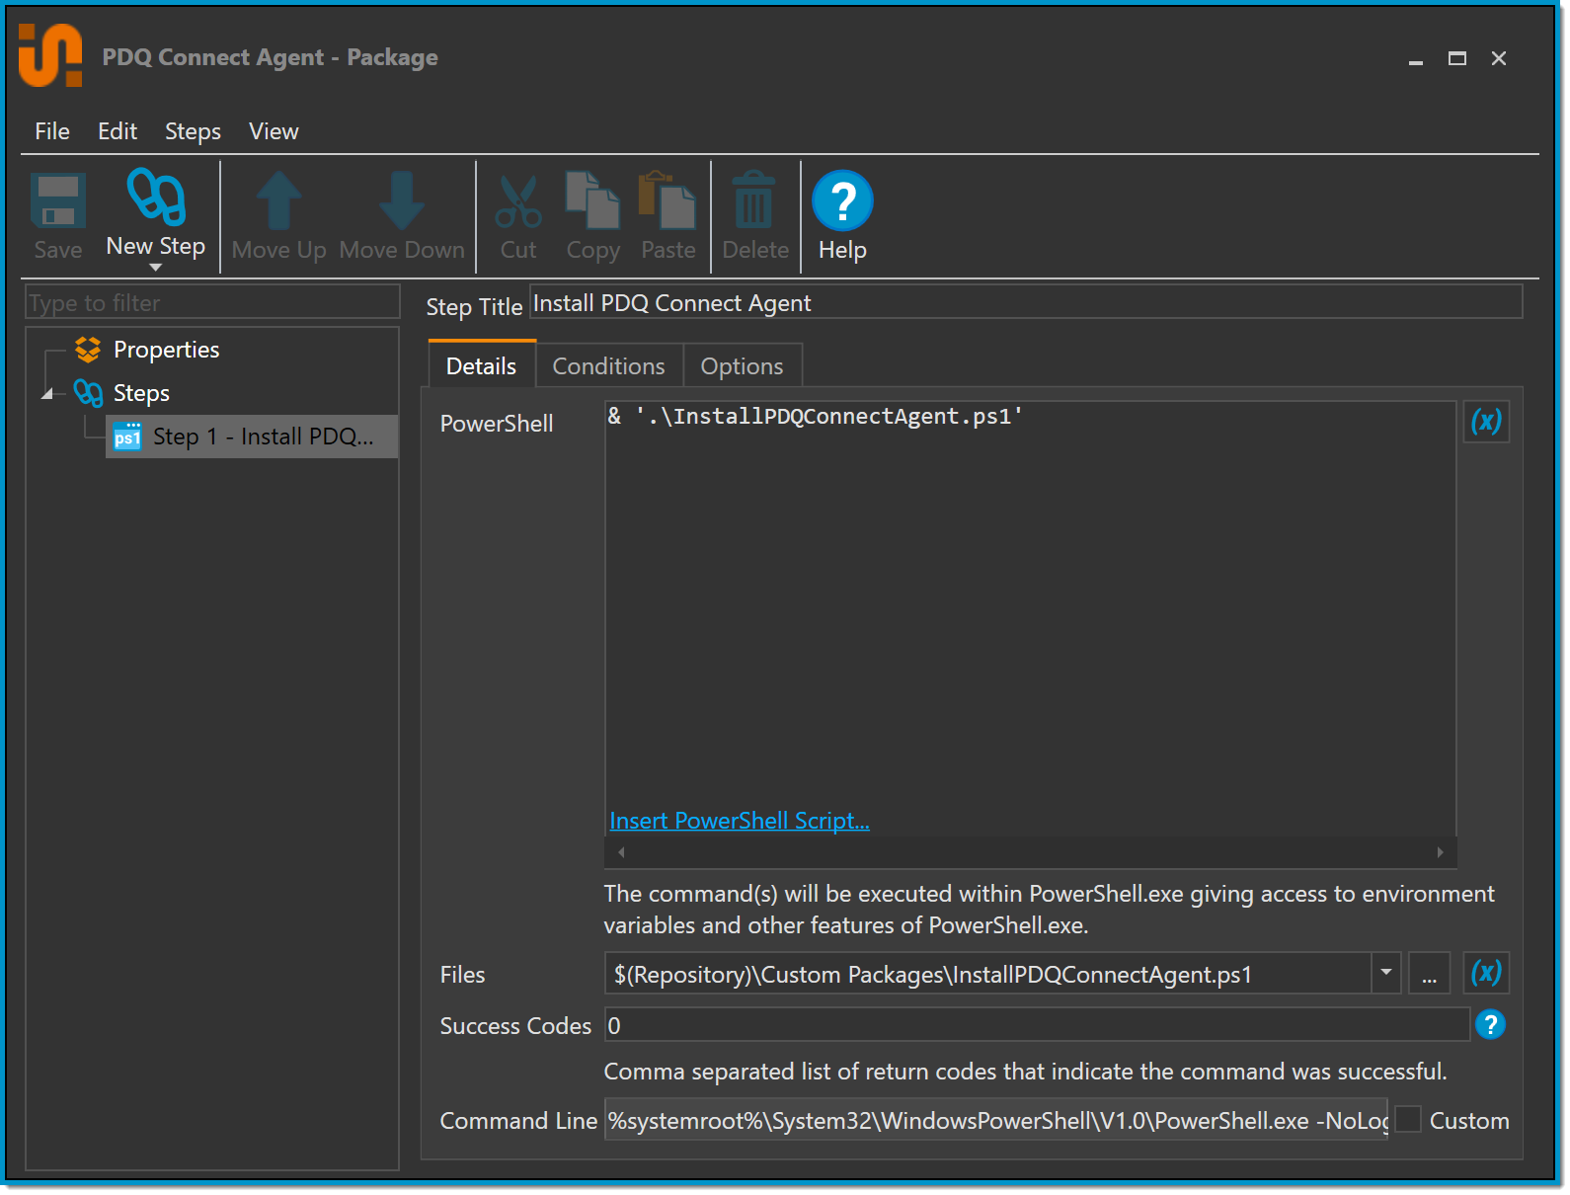Click the Cut scissors icon

click(518, 201)
